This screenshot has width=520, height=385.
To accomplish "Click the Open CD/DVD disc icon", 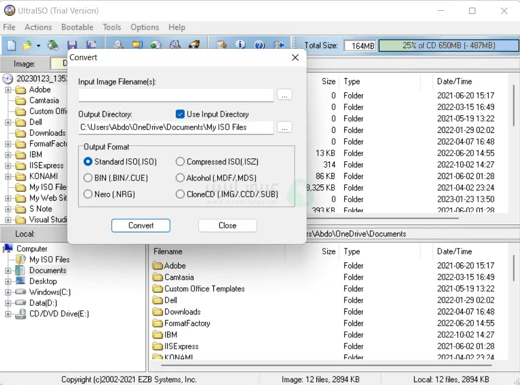I will coord(53,46).
